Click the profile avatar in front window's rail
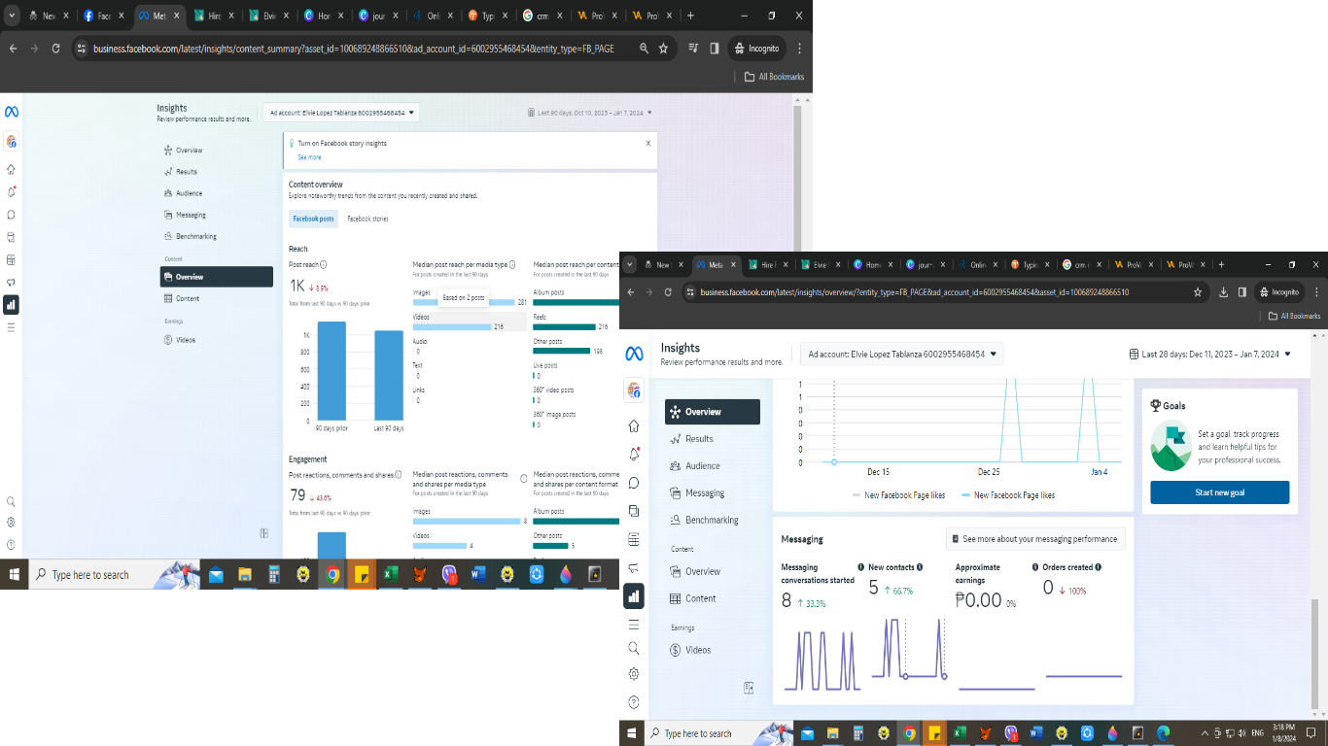 pos(634,390)
